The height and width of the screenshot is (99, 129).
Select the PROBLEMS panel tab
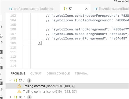[x=18, y=73]
